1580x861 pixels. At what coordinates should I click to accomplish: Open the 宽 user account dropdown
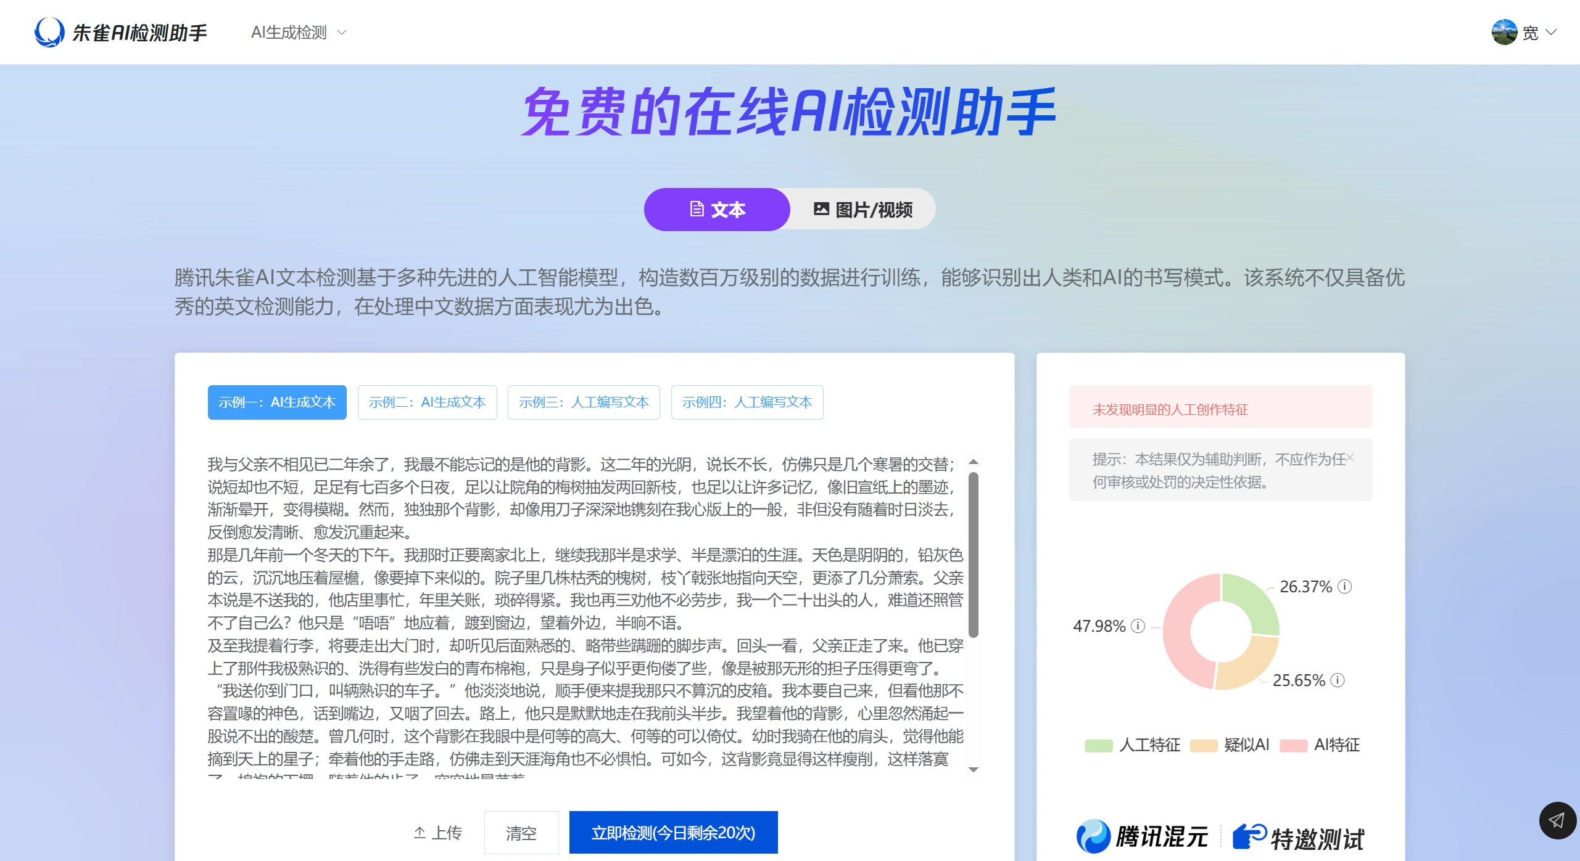(x=1537, y=32)
